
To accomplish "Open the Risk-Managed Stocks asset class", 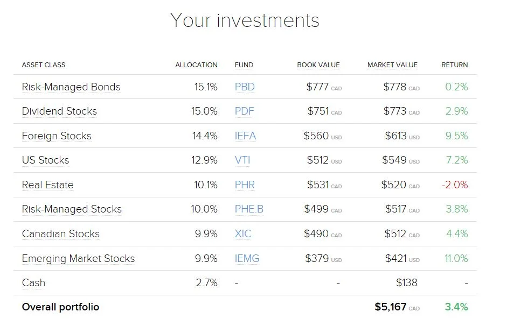I will point(72,209).
